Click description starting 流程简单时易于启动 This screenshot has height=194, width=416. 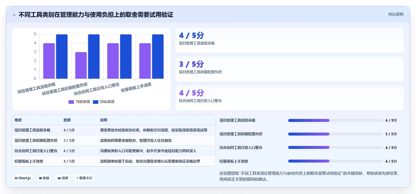tap(150, 161)
